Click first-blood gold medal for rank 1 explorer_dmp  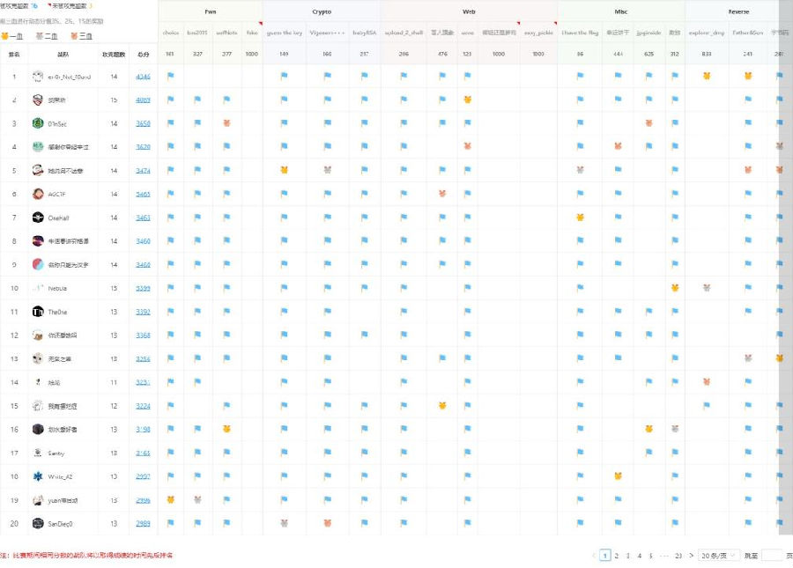(707, 76)
